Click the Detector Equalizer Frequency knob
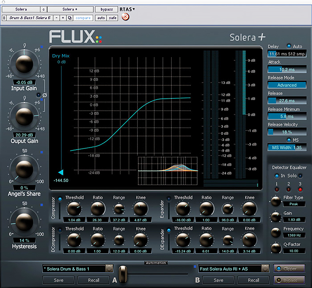 coord(276,232)
